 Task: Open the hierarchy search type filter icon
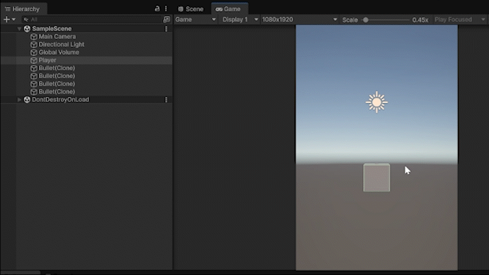pyautogui.click(x=166, y=19)
